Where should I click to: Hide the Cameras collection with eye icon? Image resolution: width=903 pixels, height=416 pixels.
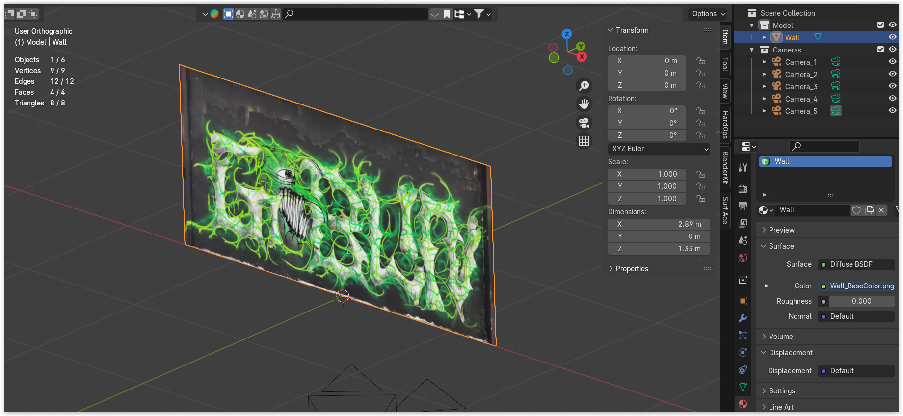point(893,49)
